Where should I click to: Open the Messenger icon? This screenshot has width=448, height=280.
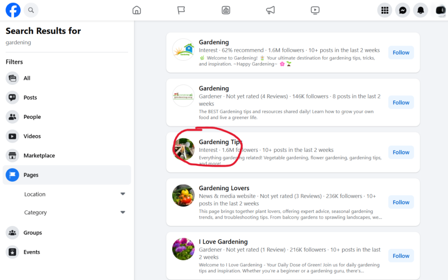402,10
